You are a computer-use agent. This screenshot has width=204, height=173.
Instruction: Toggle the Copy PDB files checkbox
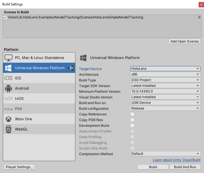click(x=132, y=120)
